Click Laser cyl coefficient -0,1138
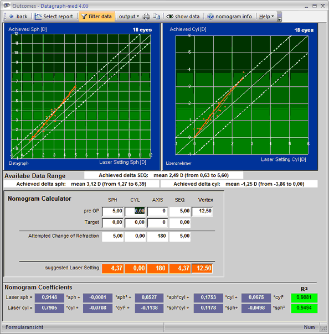 [x=149, y=308]
